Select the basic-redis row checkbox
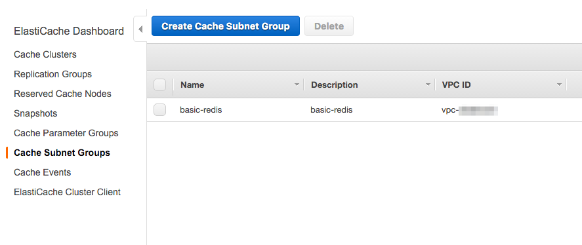Viewport: 582px width, 245px height. [x=159, y=109]
